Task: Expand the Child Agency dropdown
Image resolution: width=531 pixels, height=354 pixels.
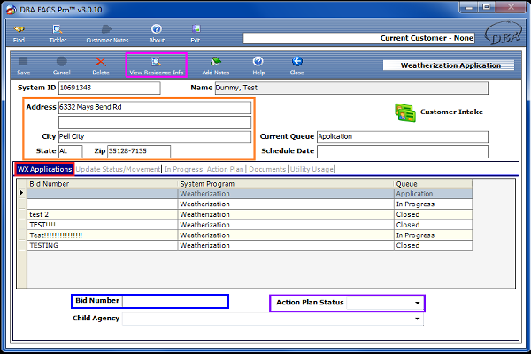Action: [417, 319]
